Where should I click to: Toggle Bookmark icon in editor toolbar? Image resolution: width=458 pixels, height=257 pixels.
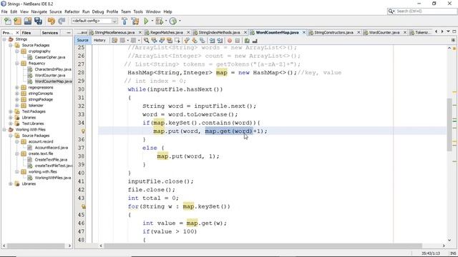click(x=202, y=41)
